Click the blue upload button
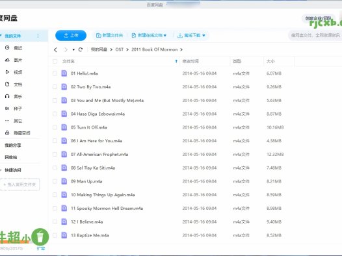 point(71,35)
